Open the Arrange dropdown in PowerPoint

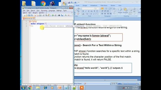125,11
